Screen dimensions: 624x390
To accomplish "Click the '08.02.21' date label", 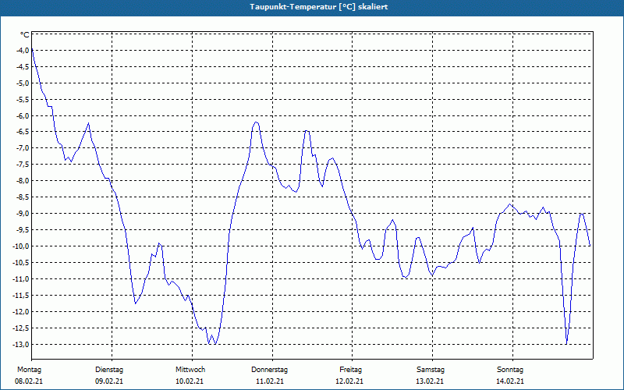I will [29, 381].
